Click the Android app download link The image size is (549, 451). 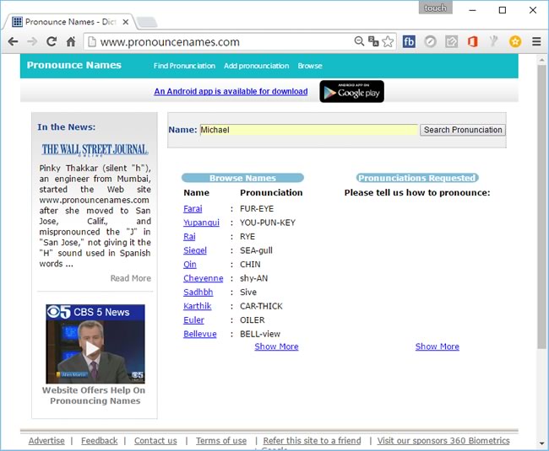point(231,92)
